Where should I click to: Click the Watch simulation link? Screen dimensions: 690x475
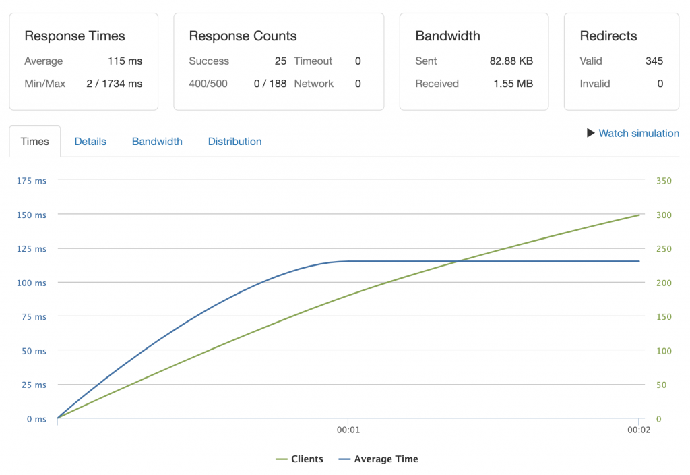click(x=639, y=133)
